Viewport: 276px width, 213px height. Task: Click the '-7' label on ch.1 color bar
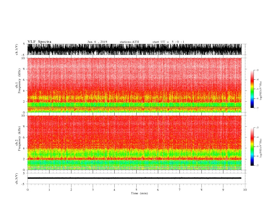pyautogui.click(x=257, y=108)
